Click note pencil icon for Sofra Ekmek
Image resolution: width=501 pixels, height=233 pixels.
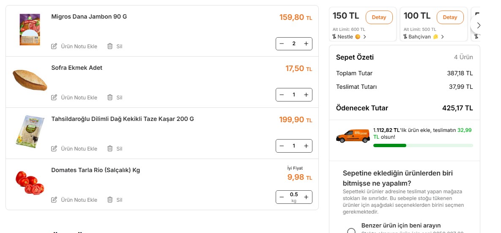pos(54,97)
